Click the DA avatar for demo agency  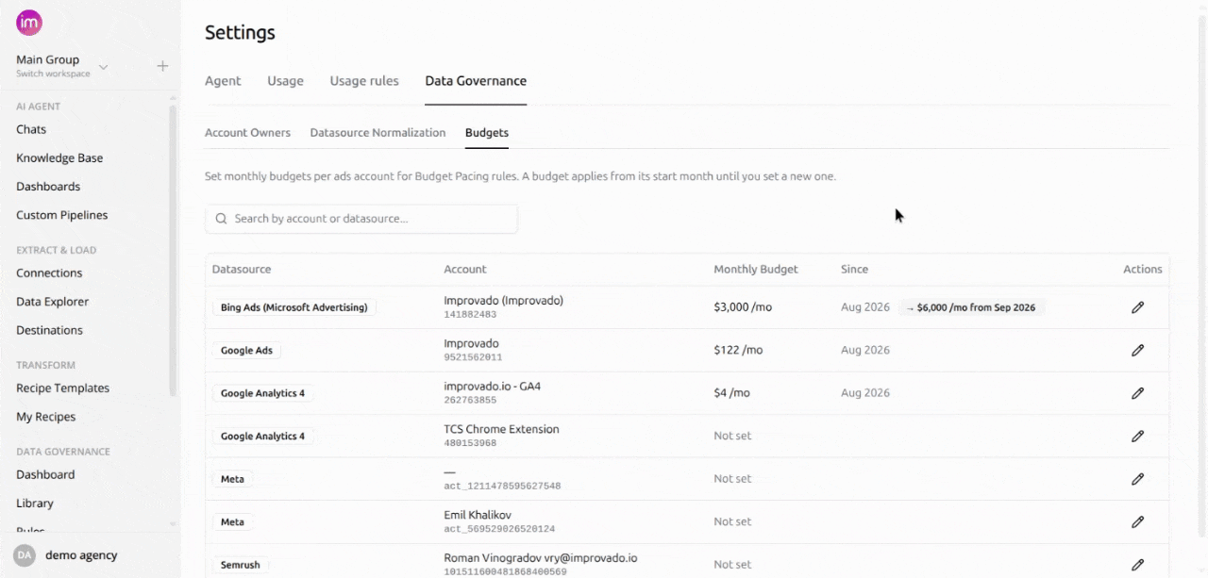point(25,555)
